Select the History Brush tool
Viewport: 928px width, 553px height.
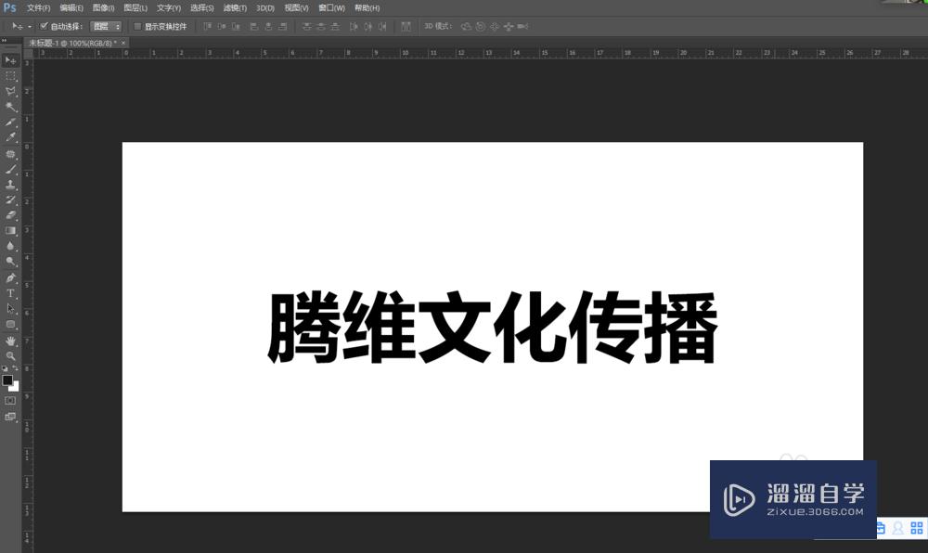pos(10,199)
